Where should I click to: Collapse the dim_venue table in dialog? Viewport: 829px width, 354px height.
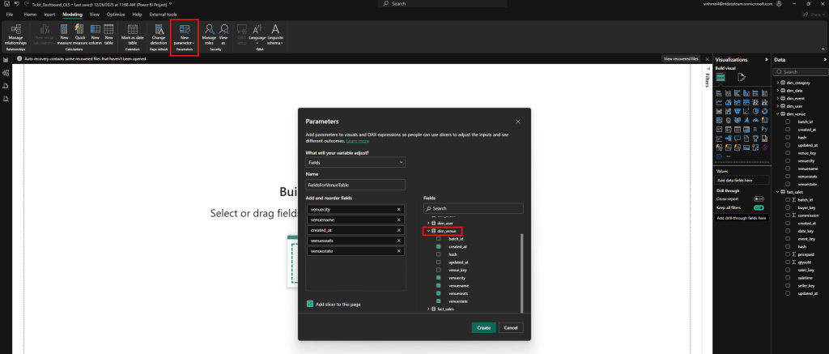click(429, 231)
